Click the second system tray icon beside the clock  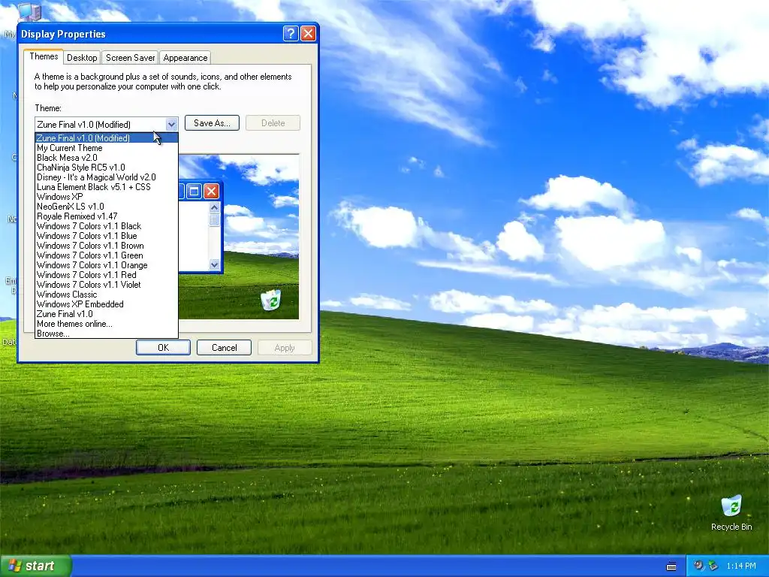713,566
